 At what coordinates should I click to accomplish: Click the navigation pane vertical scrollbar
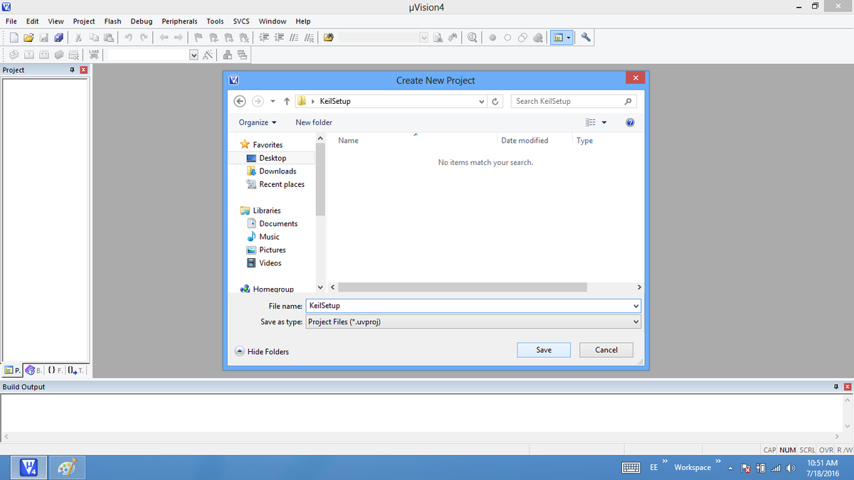320,180
